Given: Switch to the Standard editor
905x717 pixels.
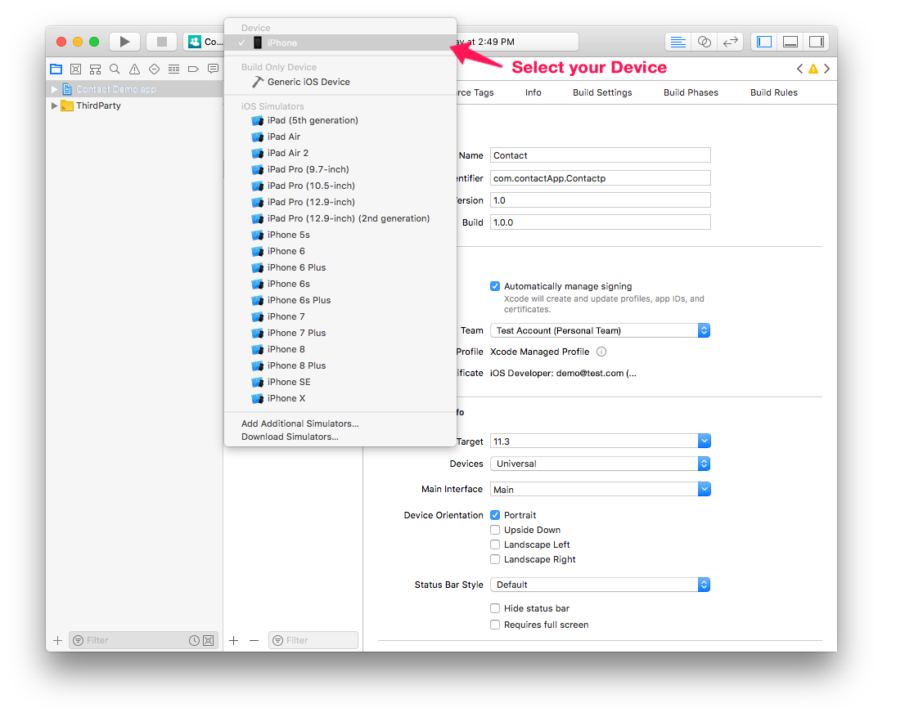Looking at the screenshot, I should point(678,42).
